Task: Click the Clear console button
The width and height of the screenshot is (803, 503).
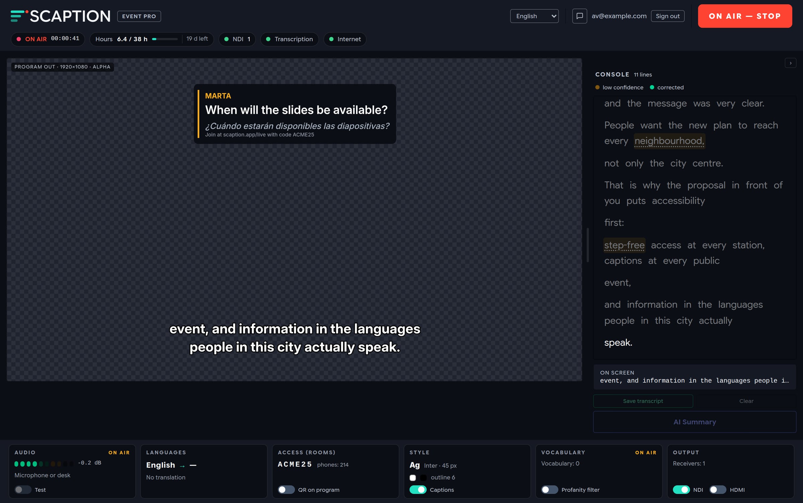Action: [746, 401]
